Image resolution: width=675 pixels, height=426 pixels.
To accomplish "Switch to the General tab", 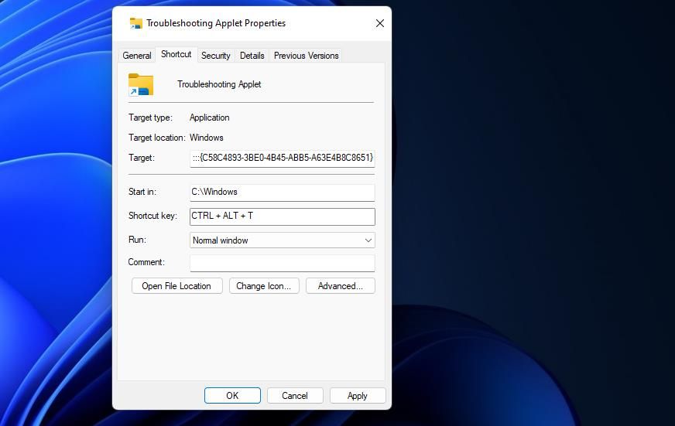I will point(137,56).
